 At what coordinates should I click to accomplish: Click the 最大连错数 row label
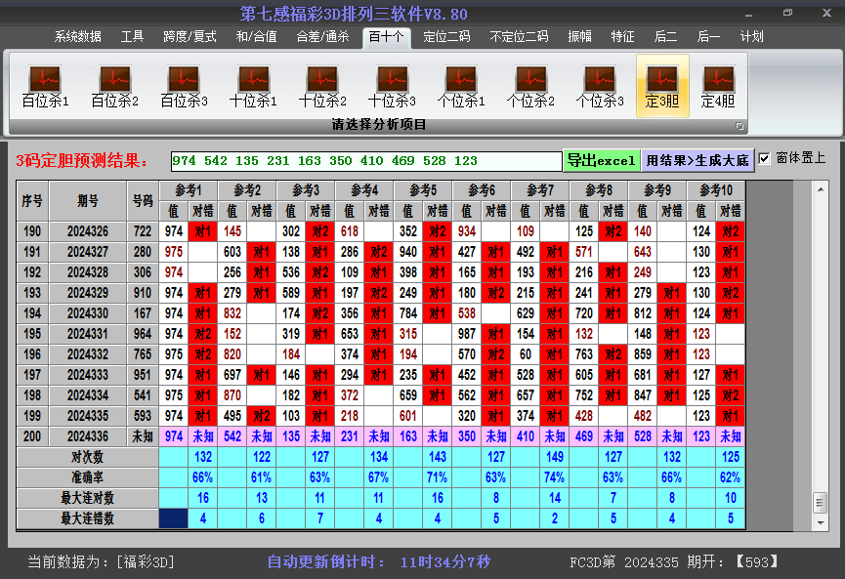87,518
